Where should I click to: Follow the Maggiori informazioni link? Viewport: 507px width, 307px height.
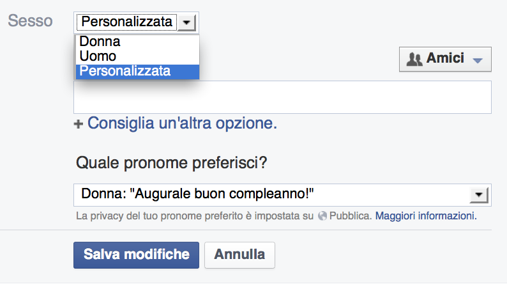click(425, 216)
